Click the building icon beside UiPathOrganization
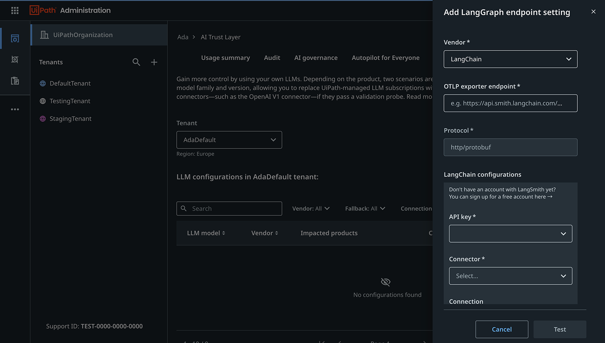Viewport: 605px width, 343px height. [x=44, y=35]
